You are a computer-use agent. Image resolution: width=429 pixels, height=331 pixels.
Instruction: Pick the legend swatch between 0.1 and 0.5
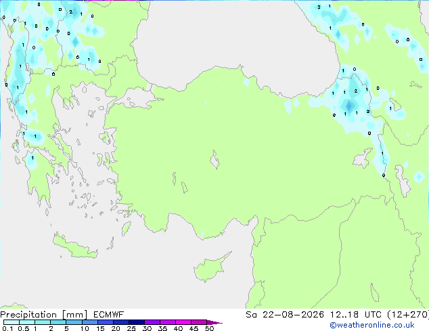[x=12, y=322]
